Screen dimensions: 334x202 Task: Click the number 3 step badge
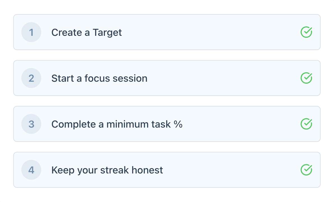[31, 124]
